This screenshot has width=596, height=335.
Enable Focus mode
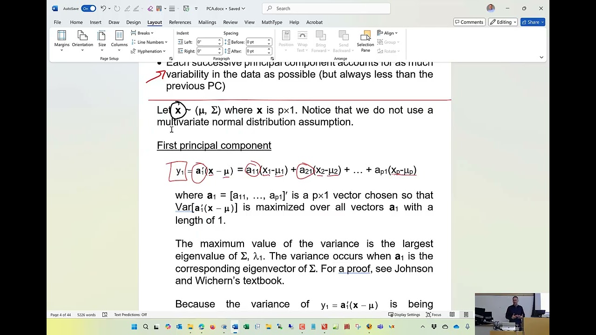433,315
